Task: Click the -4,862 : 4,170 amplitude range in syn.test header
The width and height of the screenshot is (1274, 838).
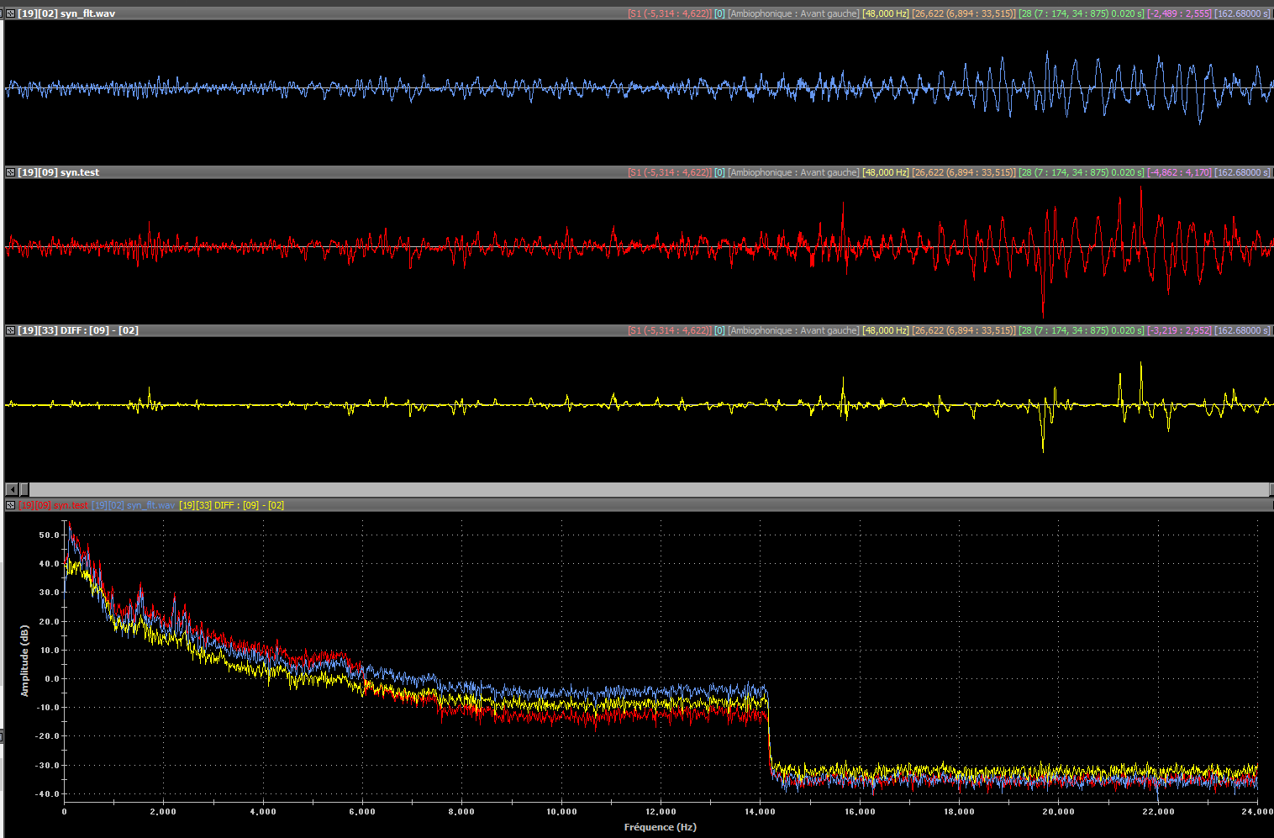Action: click(x=1179, y=172)
